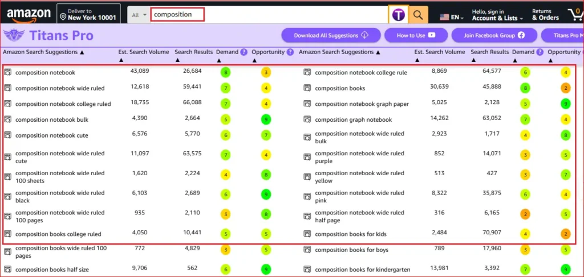Select 'composition notebook wide ruled 100 pages' suggestion

(x=60, y=217)
